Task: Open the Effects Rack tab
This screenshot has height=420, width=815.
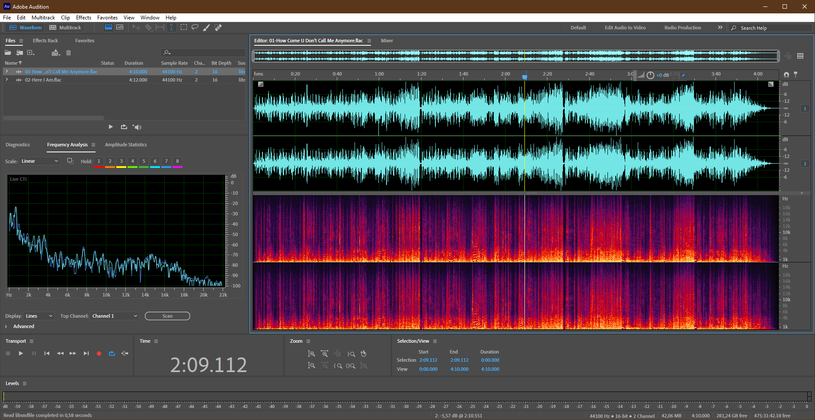Action: click(x=45, y=41)
